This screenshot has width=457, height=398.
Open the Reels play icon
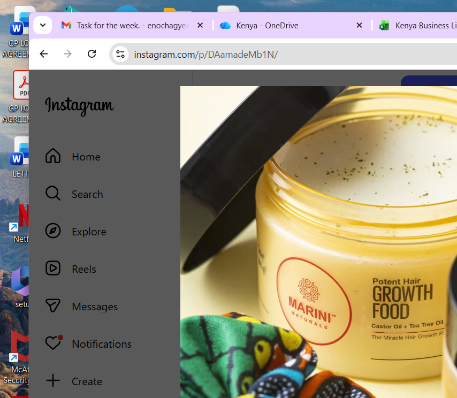coord(53,268)
